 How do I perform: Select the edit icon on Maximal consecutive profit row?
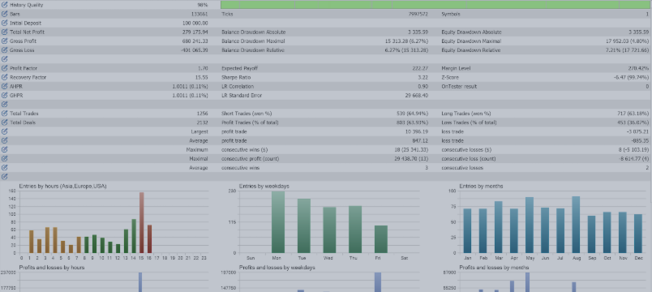click(x=5, y=159)
